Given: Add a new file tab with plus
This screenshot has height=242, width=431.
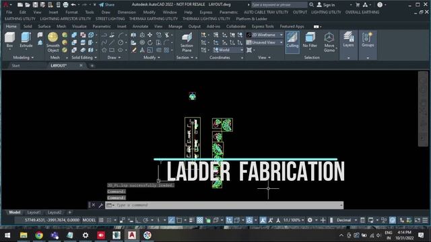Looking at the screenshot, I should click(x=92, y=66).
